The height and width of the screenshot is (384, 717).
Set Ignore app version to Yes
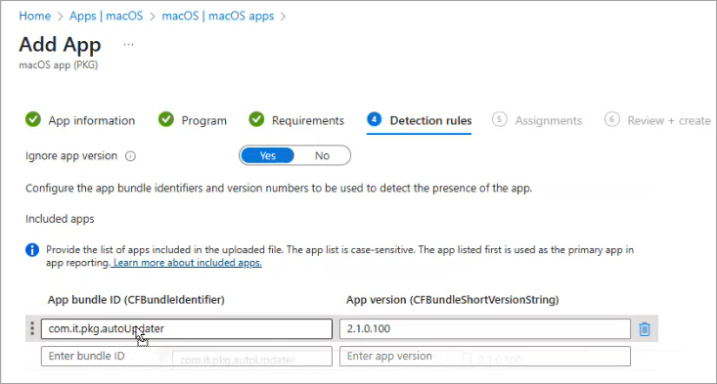[267, 155]
